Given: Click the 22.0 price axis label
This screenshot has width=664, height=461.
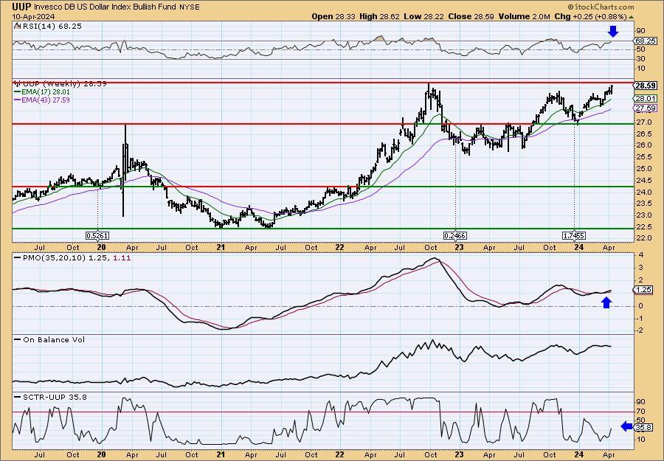Looking at the screenshot, I should click(x=643, y=238).
